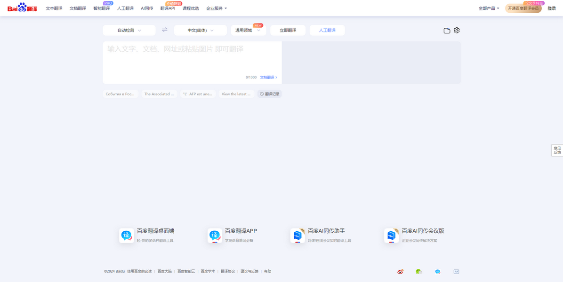The height and width of the screenshot is (282, 563).
Task: Click the email envelope icon in footer
Action: pyautogui.click(x=456, y=272)
